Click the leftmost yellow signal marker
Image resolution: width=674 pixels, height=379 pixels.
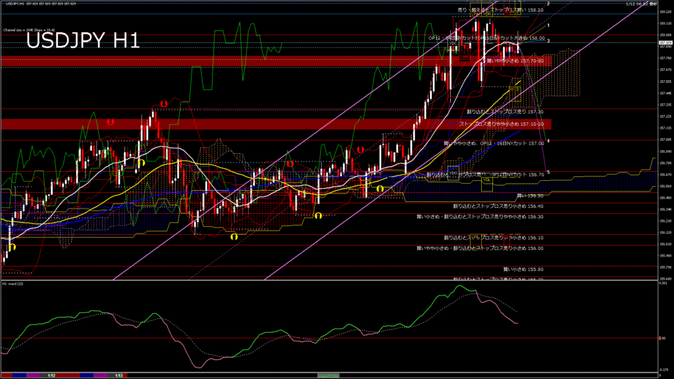click(12, 247)
